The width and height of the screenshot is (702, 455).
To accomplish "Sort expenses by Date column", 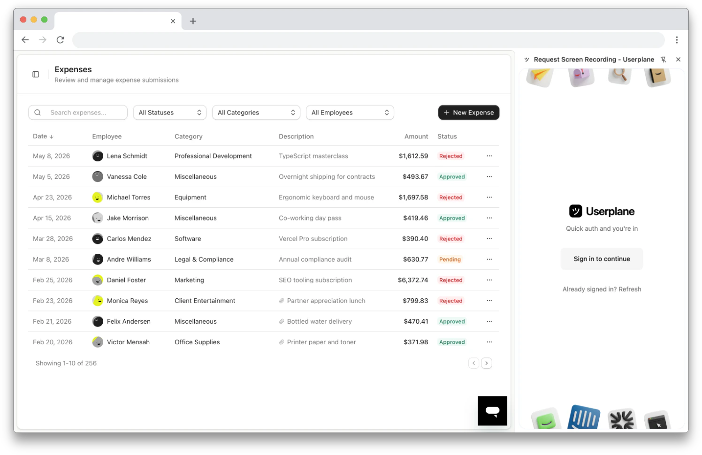I will coord(43,136).
